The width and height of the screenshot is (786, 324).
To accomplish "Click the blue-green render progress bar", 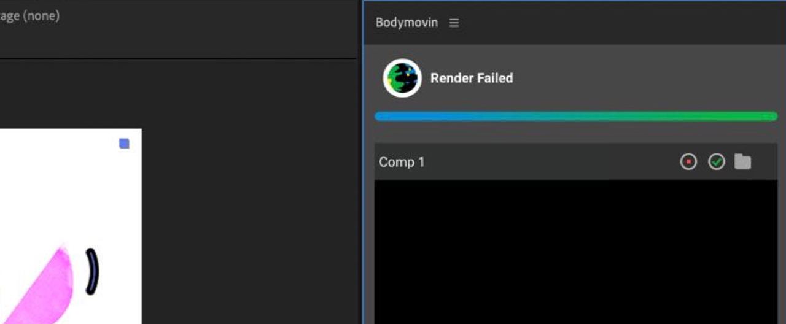I will [x=576, y=116].
